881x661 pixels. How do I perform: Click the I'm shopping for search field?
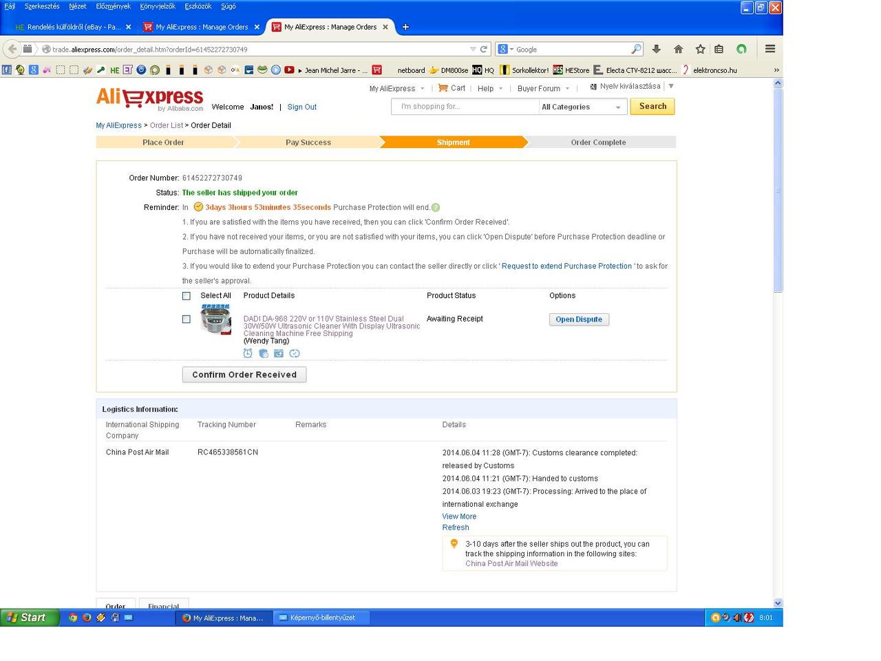465,107
